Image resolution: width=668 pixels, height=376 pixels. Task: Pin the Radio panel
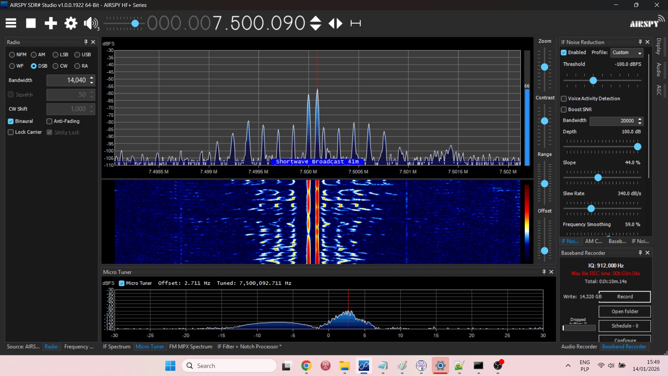pyautogui.click(x=86, y=42)
